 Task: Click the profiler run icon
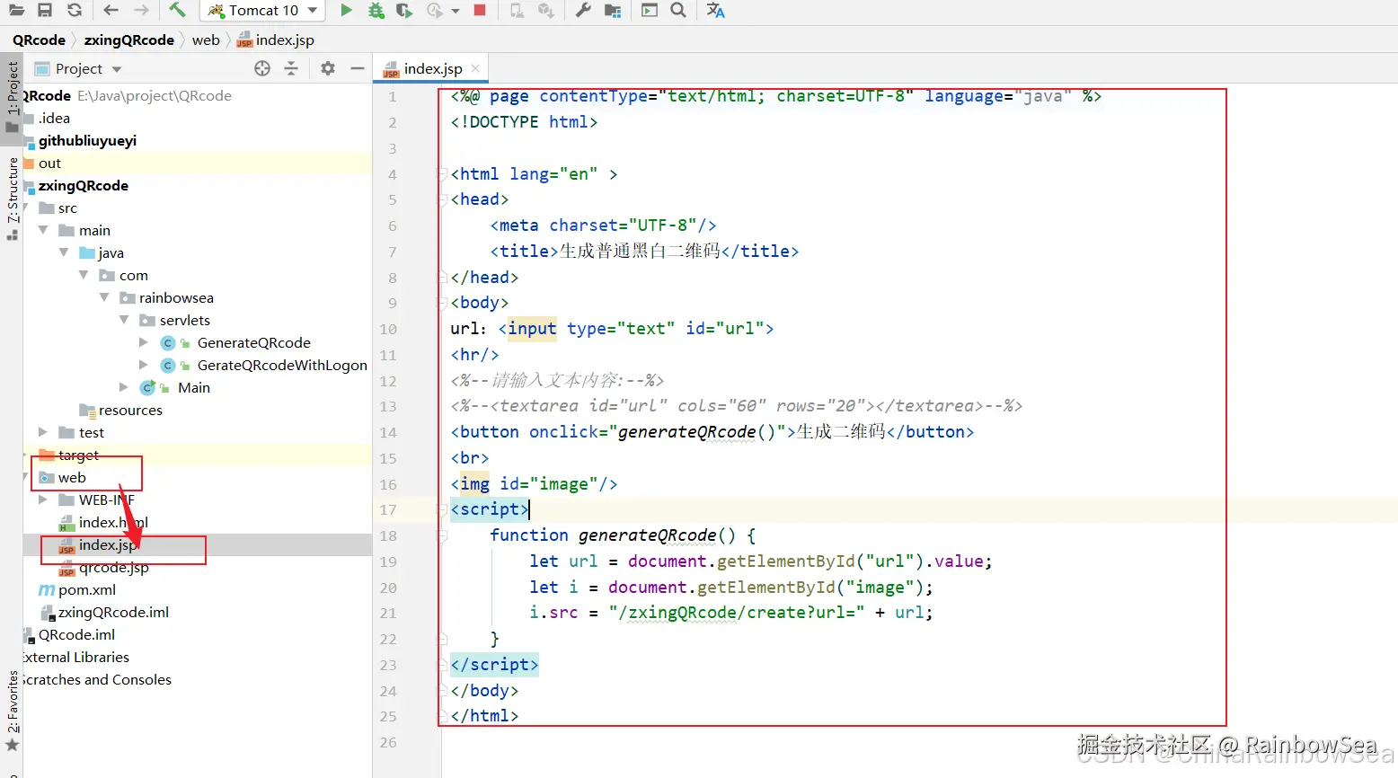click(435, 11)
